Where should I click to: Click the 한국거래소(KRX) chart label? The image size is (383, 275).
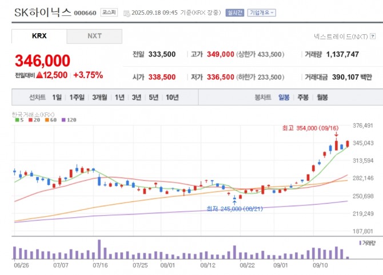pyautogui.click(x=33, y=114)
